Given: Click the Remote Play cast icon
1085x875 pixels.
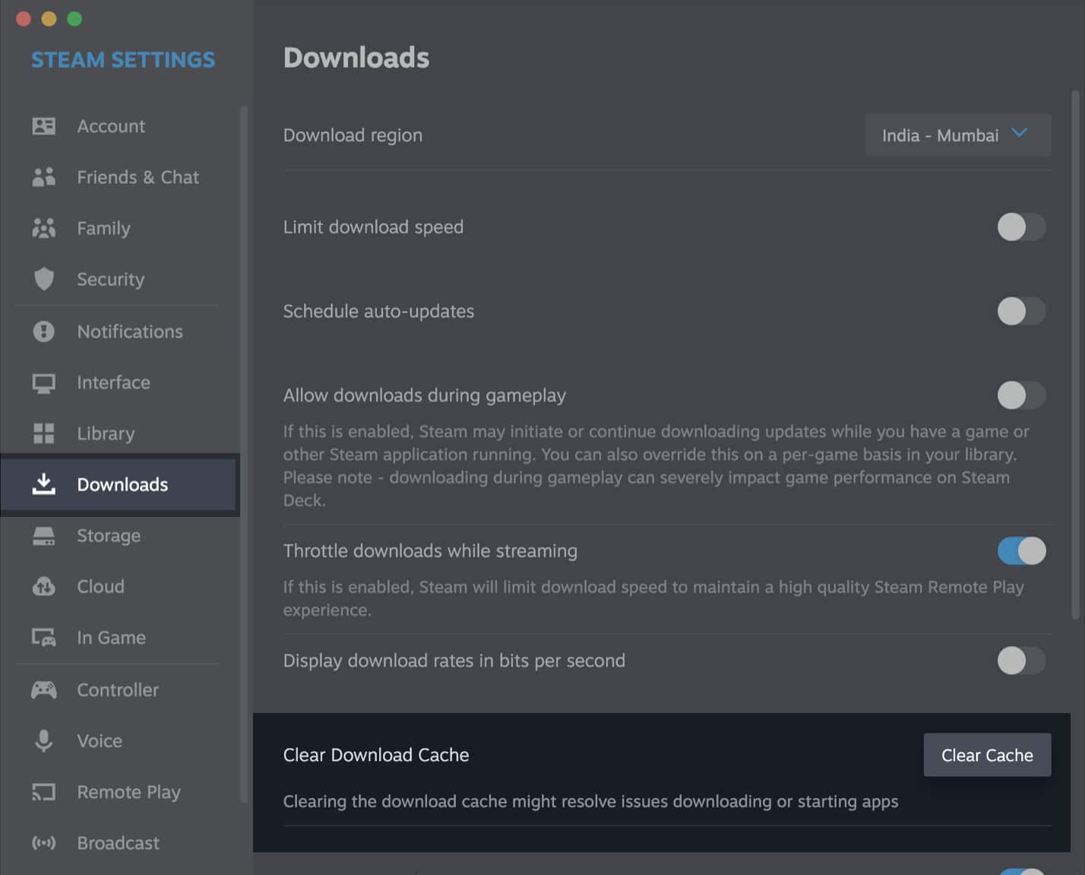Looking at the screenshot, I should pos(43,792).
